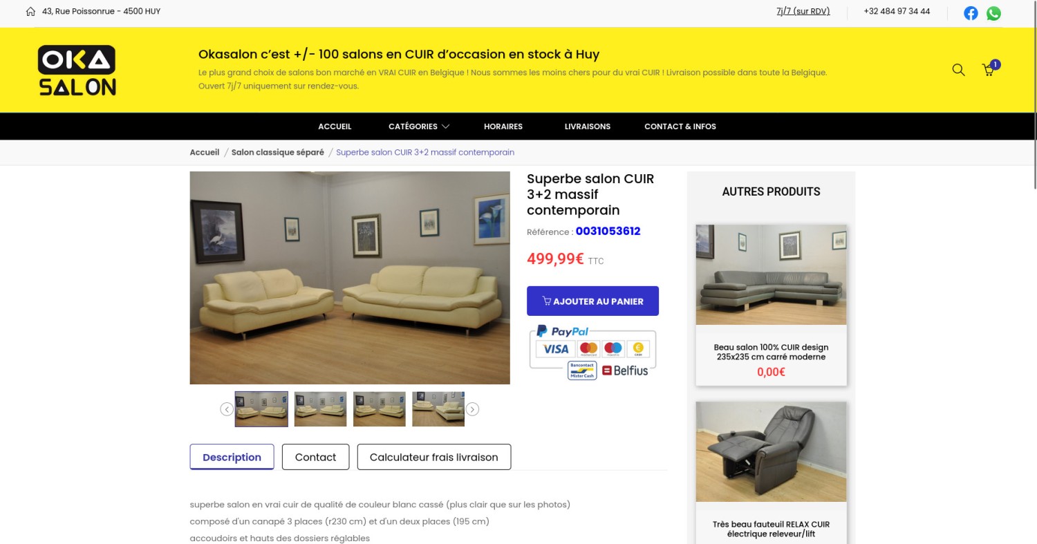The width and height of the screenshot is (1037, 544).
Task: Switch to the Contact tab
Action: point(315,457)
